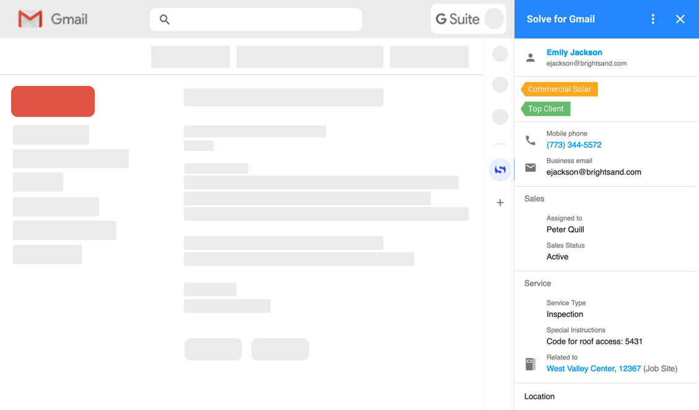
Task: Click the red Compose button
Action: pyautogui.click(x=53, y=101)
